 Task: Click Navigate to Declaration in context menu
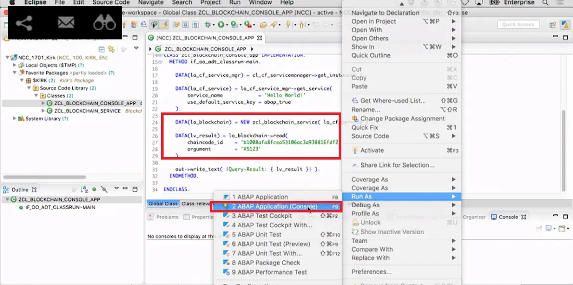402,13
